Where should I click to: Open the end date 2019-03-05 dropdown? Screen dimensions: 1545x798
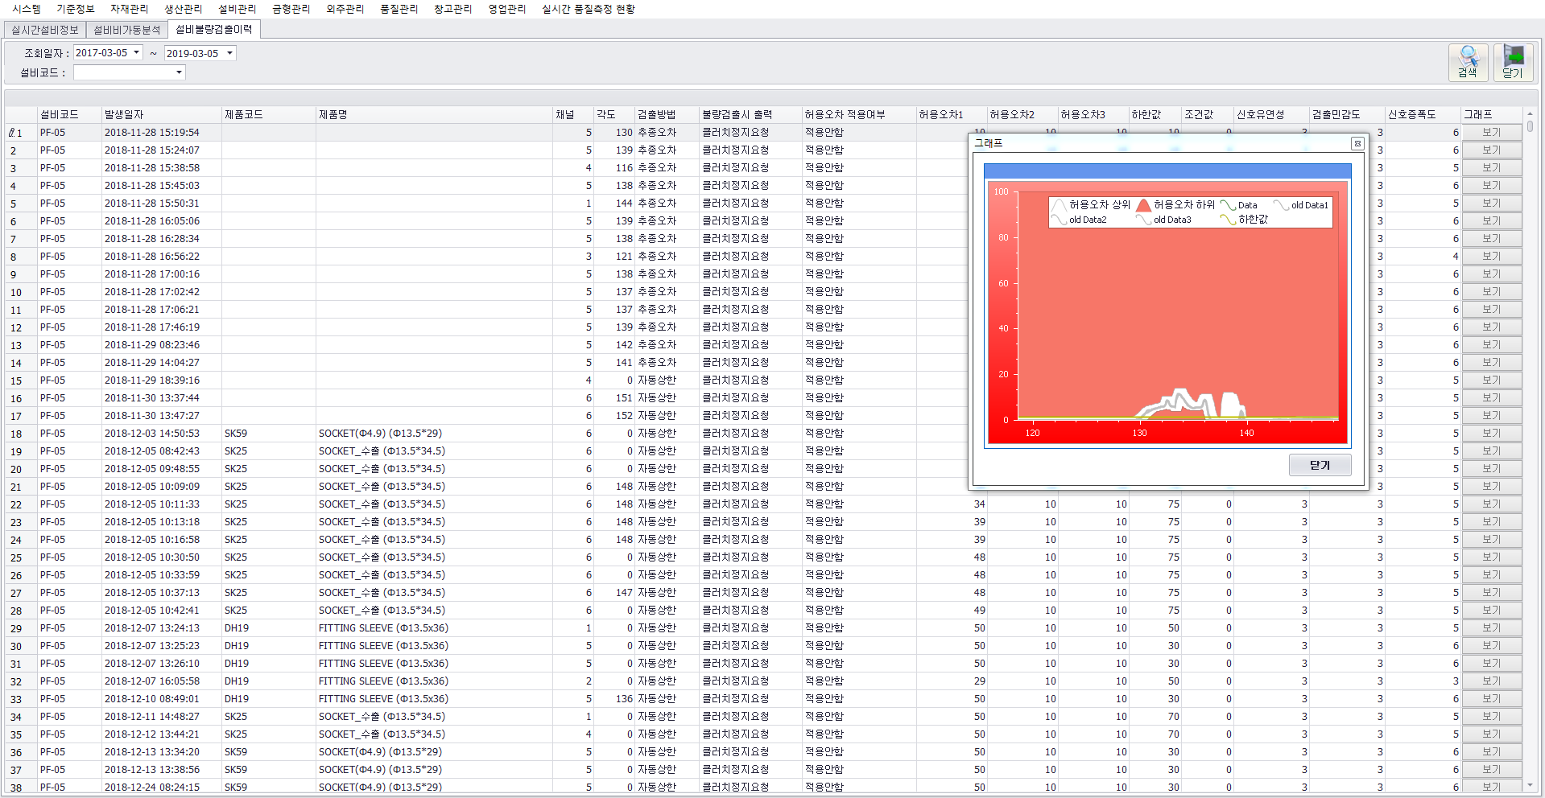tap(229, 53)
